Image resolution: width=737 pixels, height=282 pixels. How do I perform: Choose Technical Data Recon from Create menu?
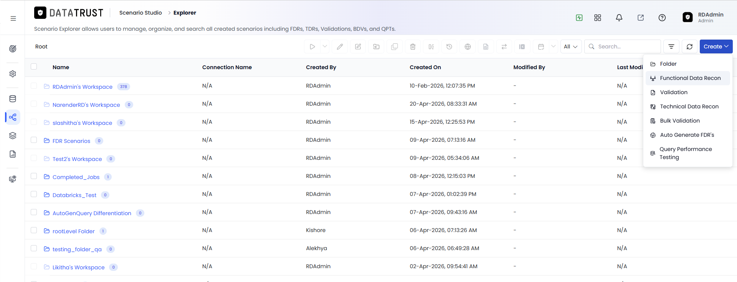(x=688, y=106)
